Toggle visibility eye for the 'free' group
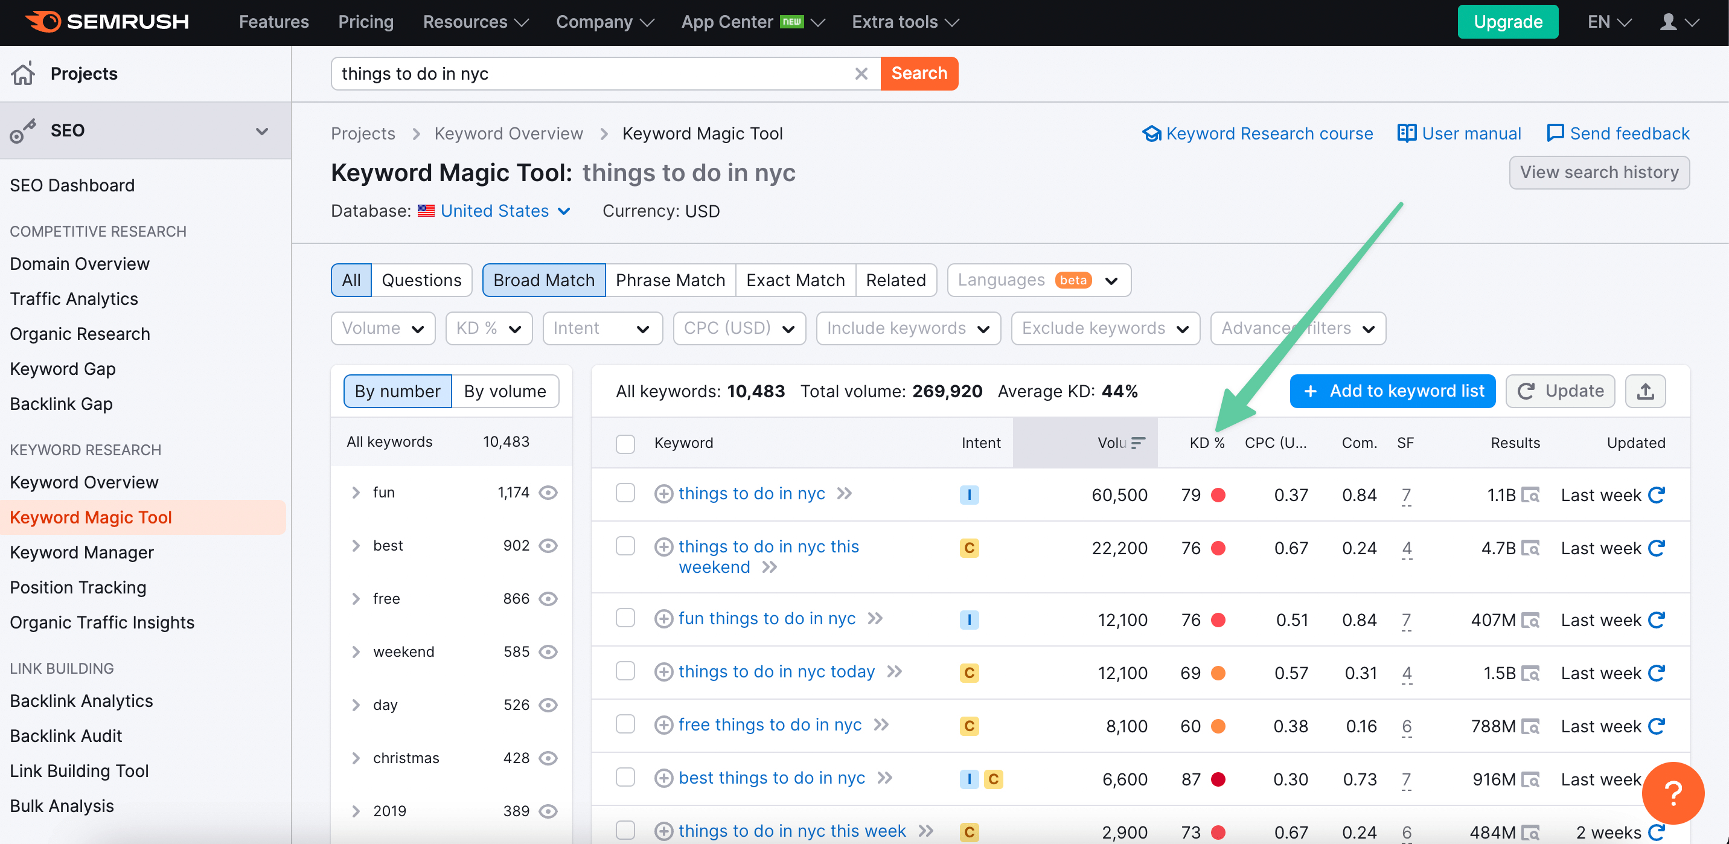The width and height of the screenshot is (1729, 844). click(548, 599)
